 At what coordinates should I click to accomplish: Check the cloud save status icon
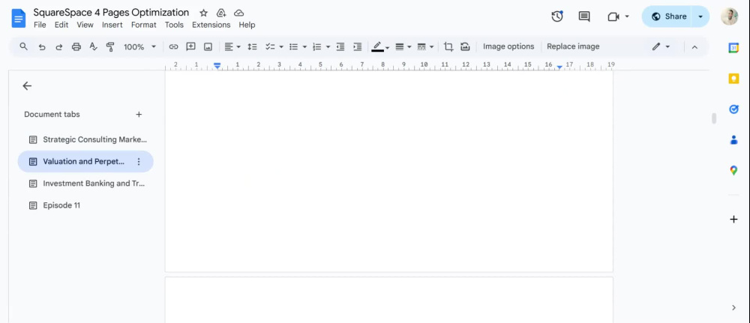coord(238,13)
